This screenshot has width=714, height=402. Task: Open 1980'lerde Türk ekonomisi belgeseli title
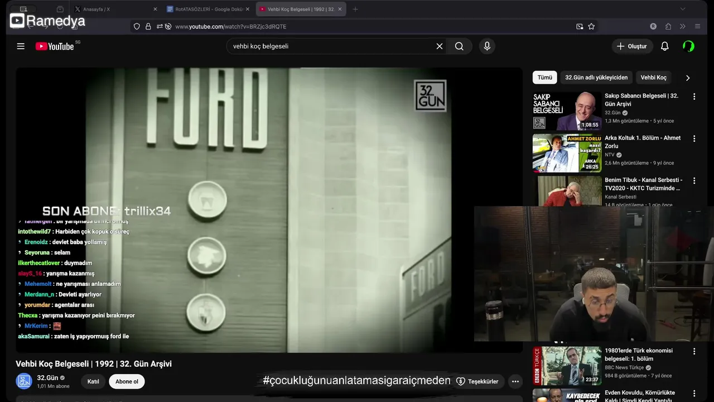click(639, 355)
